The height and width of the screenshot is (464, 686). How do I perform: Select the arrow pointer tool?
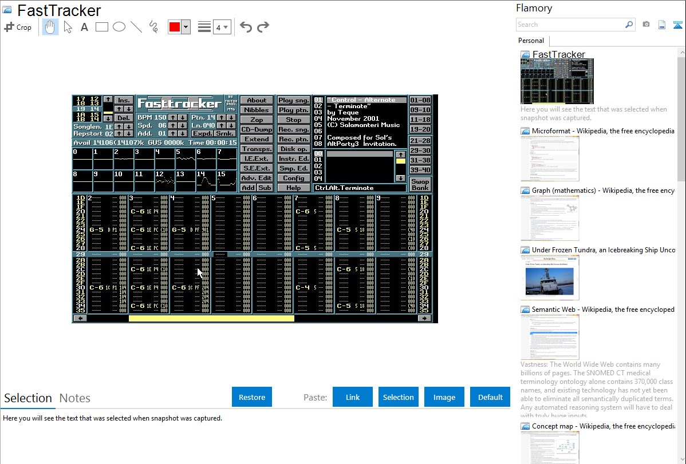(x=68, y=27)
